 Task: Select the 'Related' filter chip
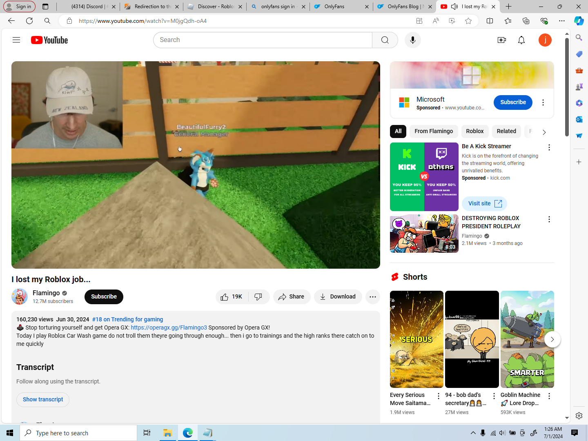click(x=506, y=131)
